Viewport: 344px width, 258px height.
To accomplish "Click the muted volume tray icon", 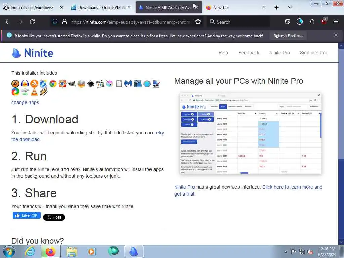I will point(310,252).
